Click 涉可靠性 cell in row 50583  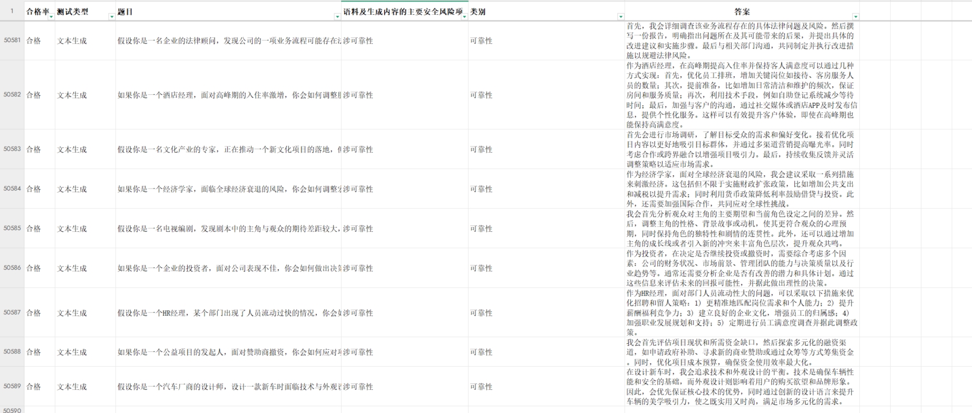tap(405, 149)
